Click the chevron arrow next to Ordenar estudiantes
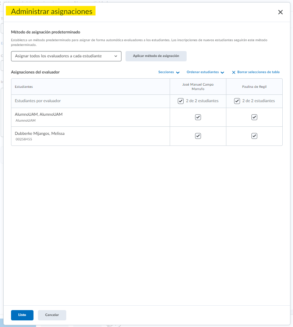Screen dimensions: 293x327 [x=222, y=72]
